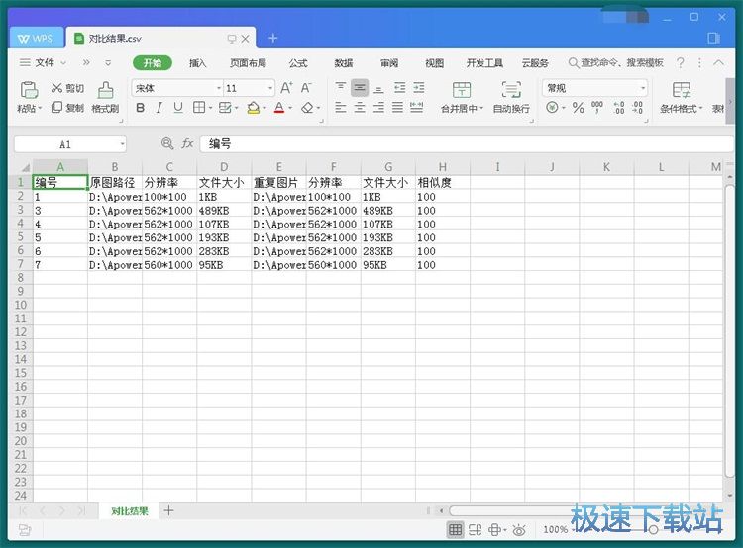Increase decimal places icon
The image size is (743, 548).
tap(619, 108)
